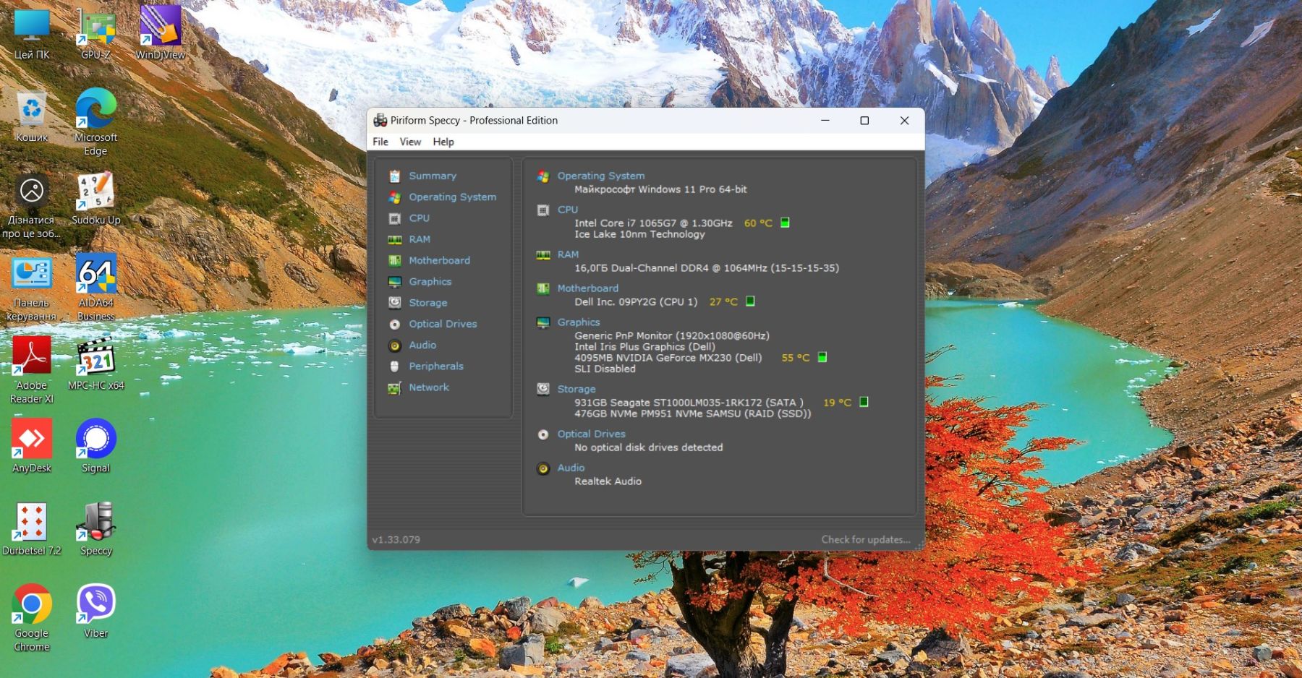1302x678 pixels.
Task: Open AnyDesk desktop shortcut
Action: click(32, 446)
